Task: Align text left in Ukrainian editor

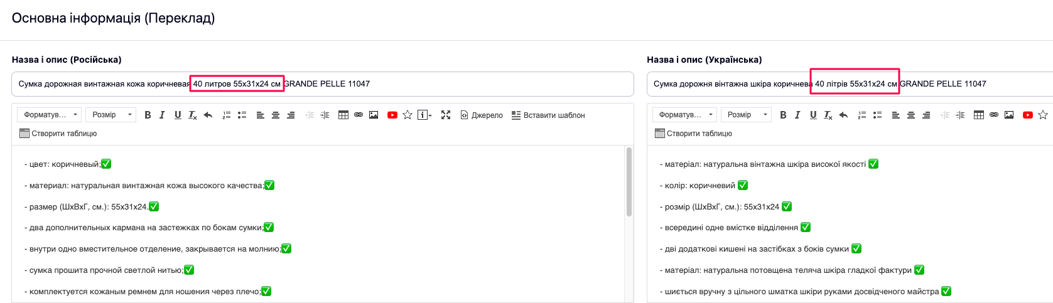Action: 895,115
